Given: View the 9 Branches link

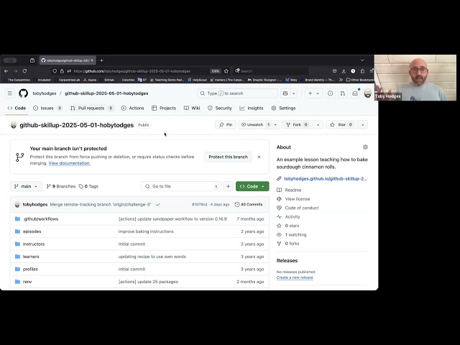Looking at the screenshot, I should coord(60,186).
